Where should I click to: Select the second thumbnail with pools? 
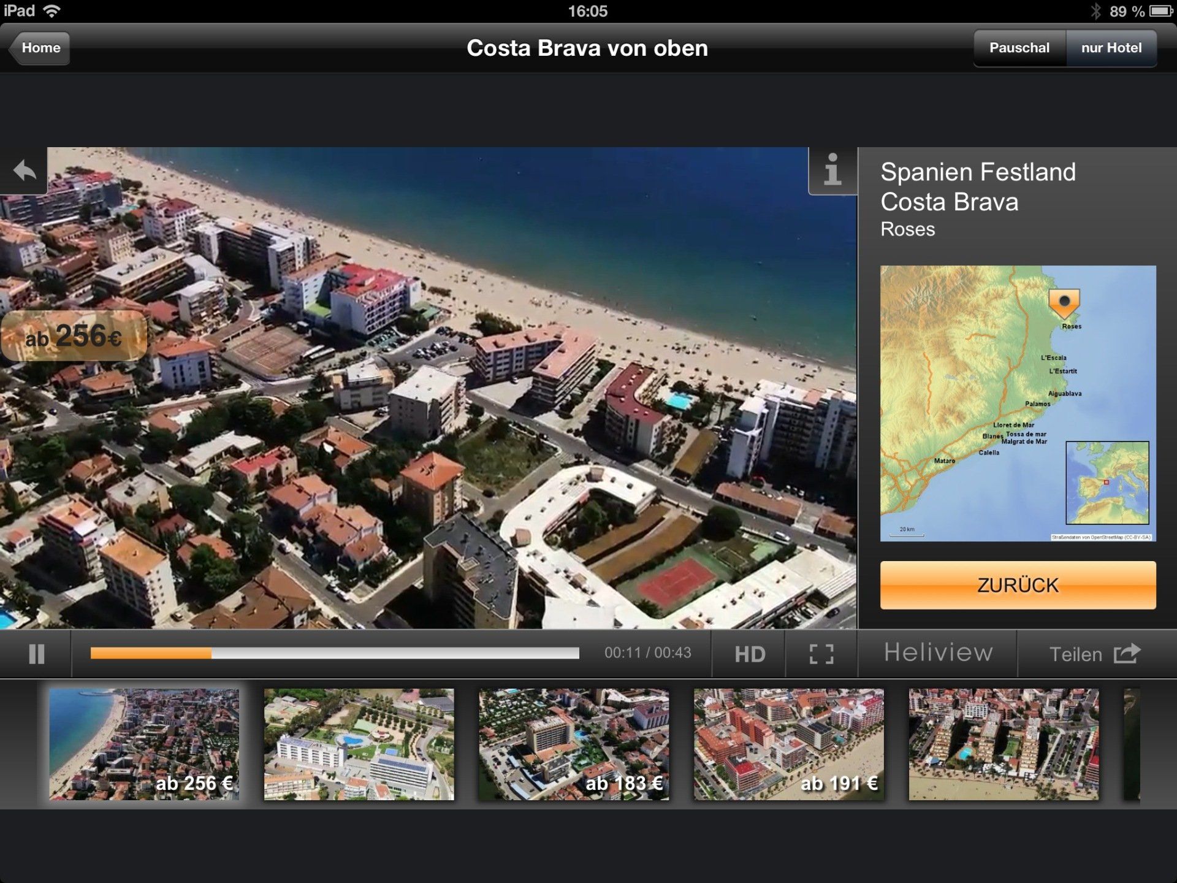coord(359,744)
